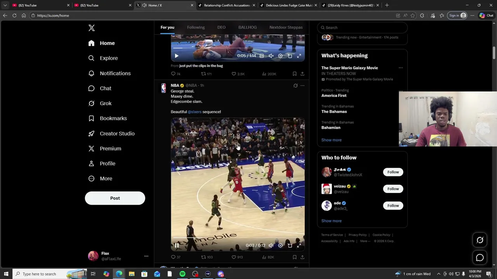Screen dimensions: 497x279
Task: Open Spotify from the taskbar
Action: pos(182,274)
